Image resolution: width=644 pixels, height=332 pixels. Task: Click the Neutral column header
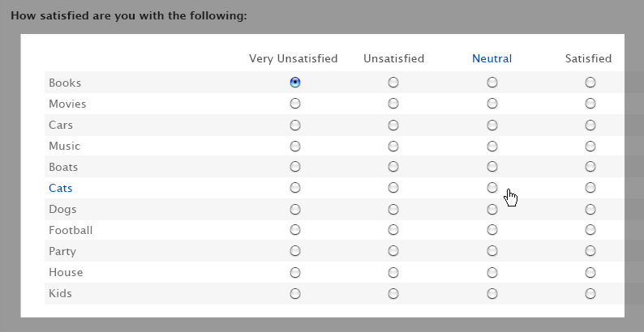click(492, 58)
